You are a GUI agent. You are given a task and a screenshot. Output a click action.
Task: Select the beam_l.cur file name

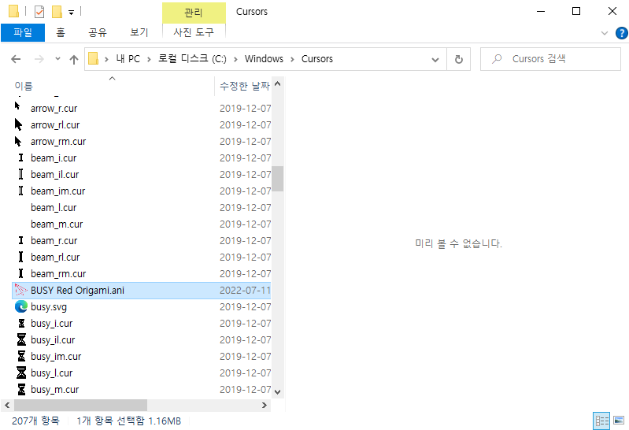point(54,208)
